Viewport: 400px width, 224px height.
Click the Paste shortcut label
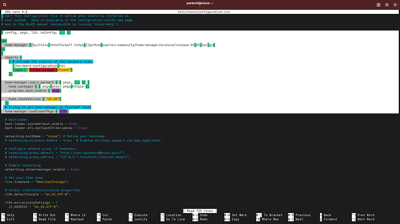107,219
